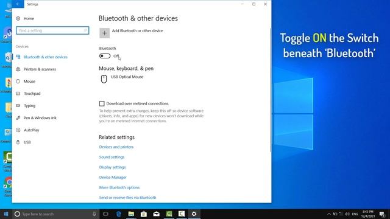Open the Action Center notifications icon
This screenshot has height=219, width=390.
(x=382, y=214)
